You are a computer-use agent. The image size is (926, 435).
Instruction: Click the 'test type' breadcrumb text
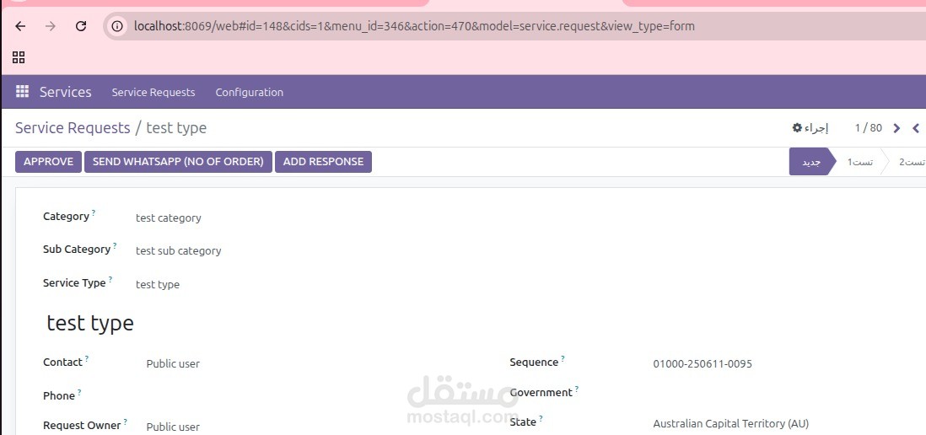click(x=176, y=128)
